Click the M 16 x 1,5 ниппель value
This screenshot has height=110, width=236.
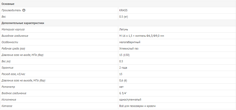pyautogui.click(x=142, y=36)
